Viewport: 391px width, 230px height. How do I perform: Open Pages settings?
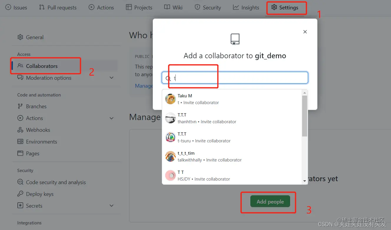point(65,154)
